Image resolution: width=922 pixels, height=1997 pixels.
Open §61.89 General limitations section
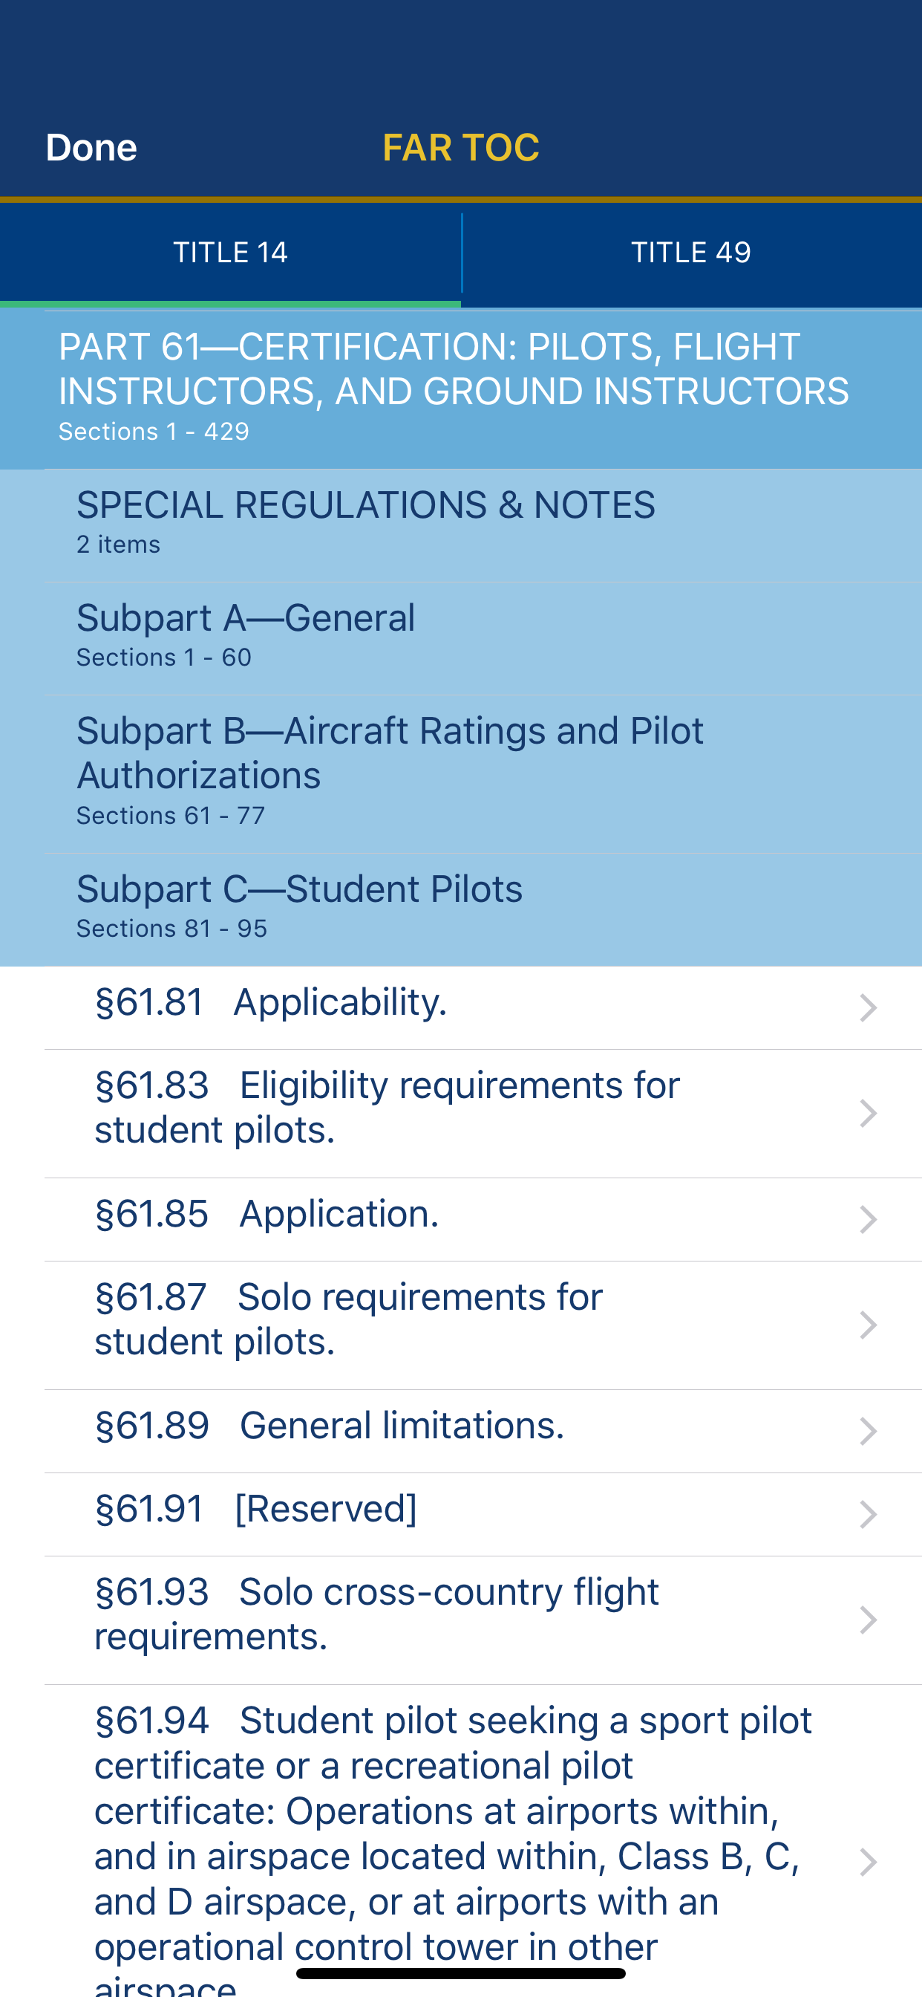[403, 1426]
